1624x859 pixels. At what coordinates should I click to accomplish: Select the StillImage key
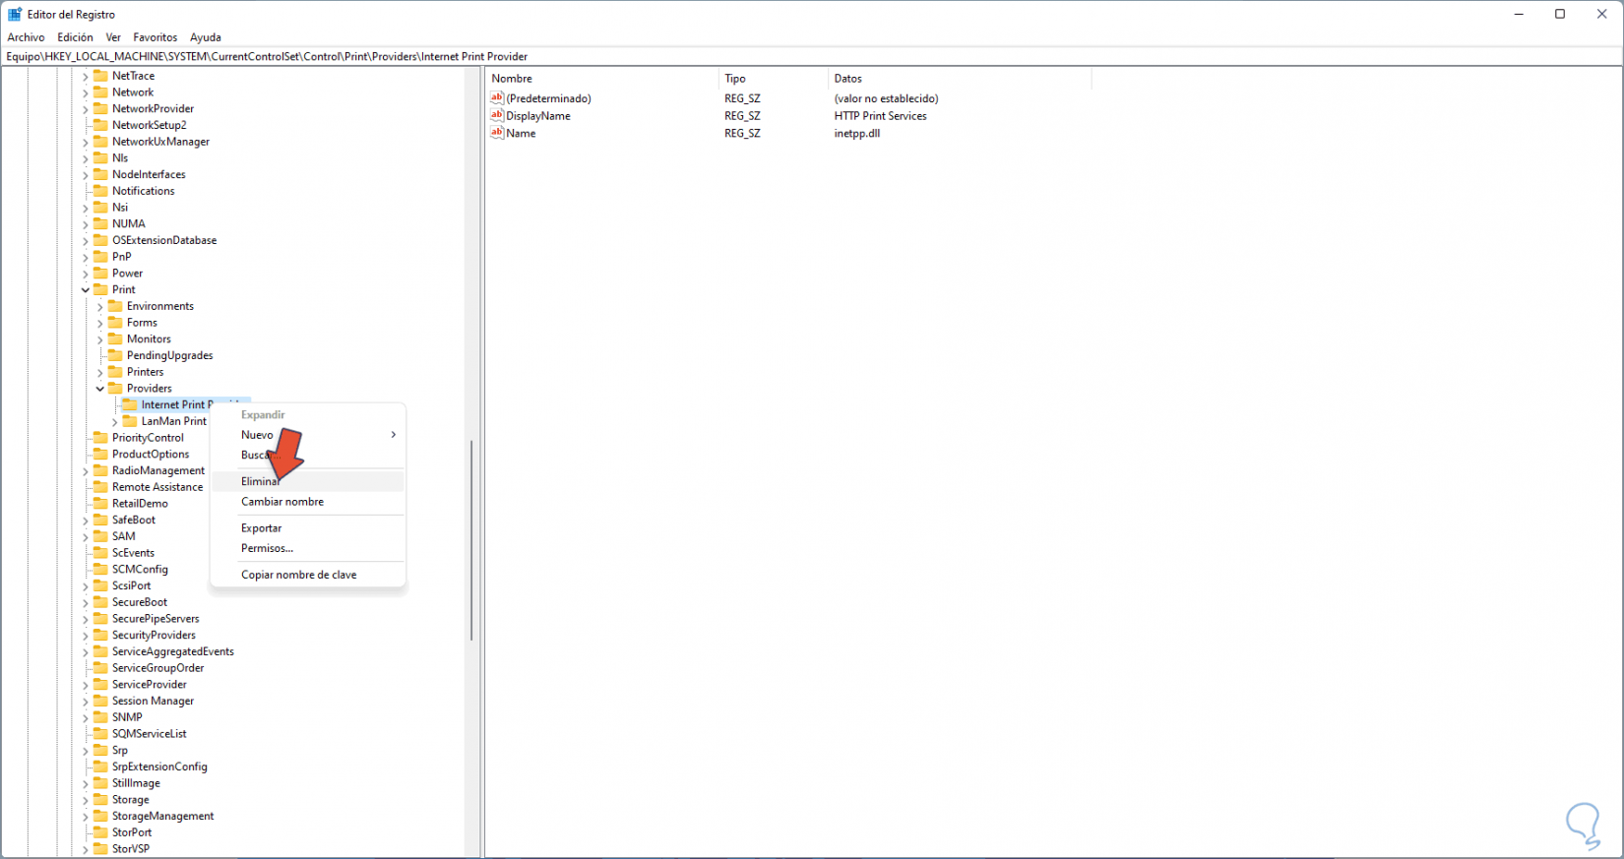136,783
